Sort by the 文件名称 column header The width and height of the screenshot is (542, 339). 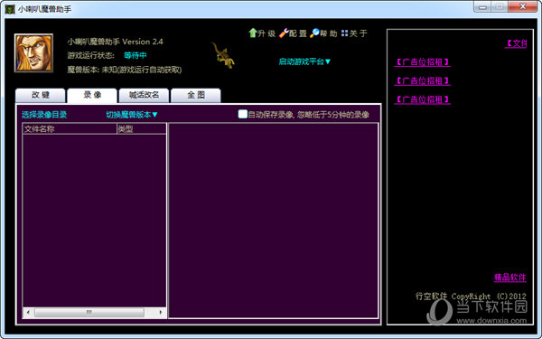tap(70, 129)
